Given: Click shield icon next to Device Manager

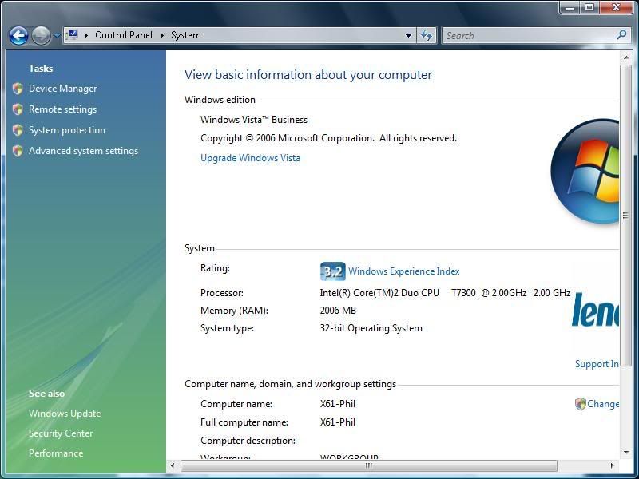Looking at the screenshot, I should [18, 89].
